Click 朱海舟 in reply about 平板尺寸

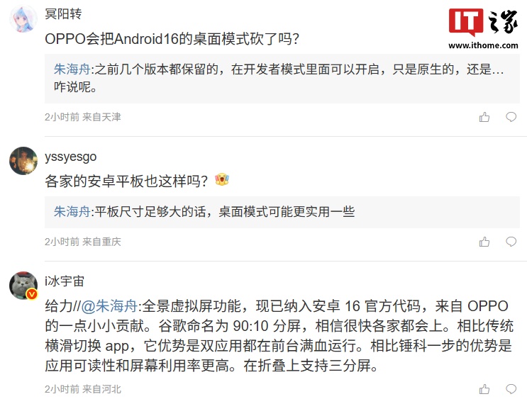tap(72, 212)
